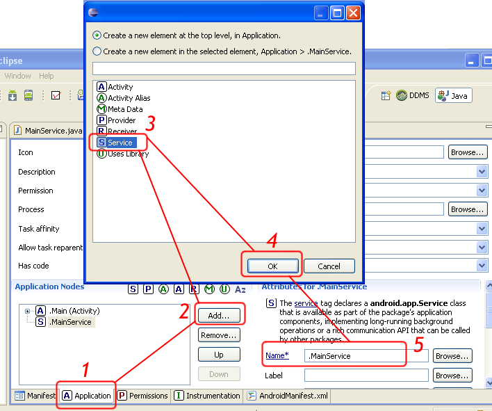Click Browse... next to Process field
Viewport: 492px width, 411px height.
[468, 209]
